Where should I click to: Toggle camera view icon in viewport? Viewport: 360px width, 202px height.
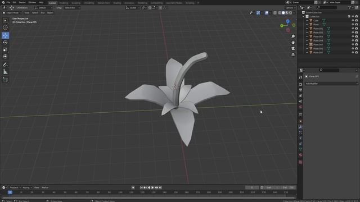(x=293, y=49)
